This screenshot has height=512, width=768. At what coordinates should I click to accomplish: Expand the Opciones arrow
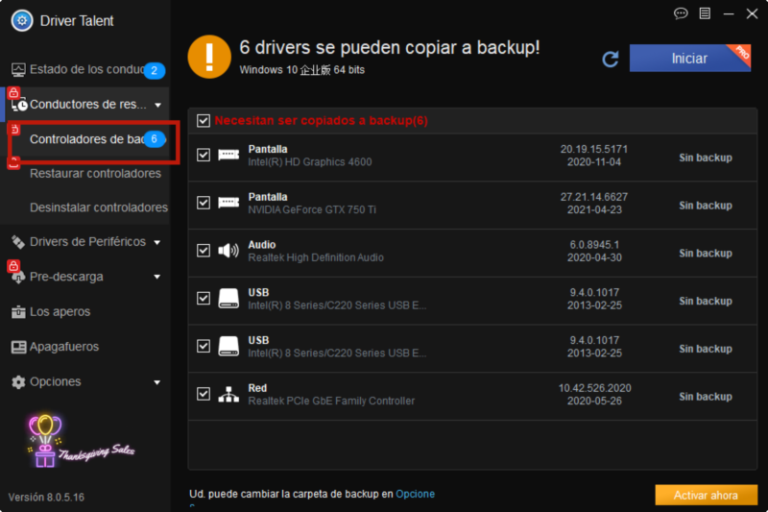(x=157, y=382)
